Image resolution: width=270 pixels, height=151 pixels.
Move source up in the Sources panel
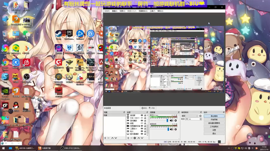tap(139, 138)
